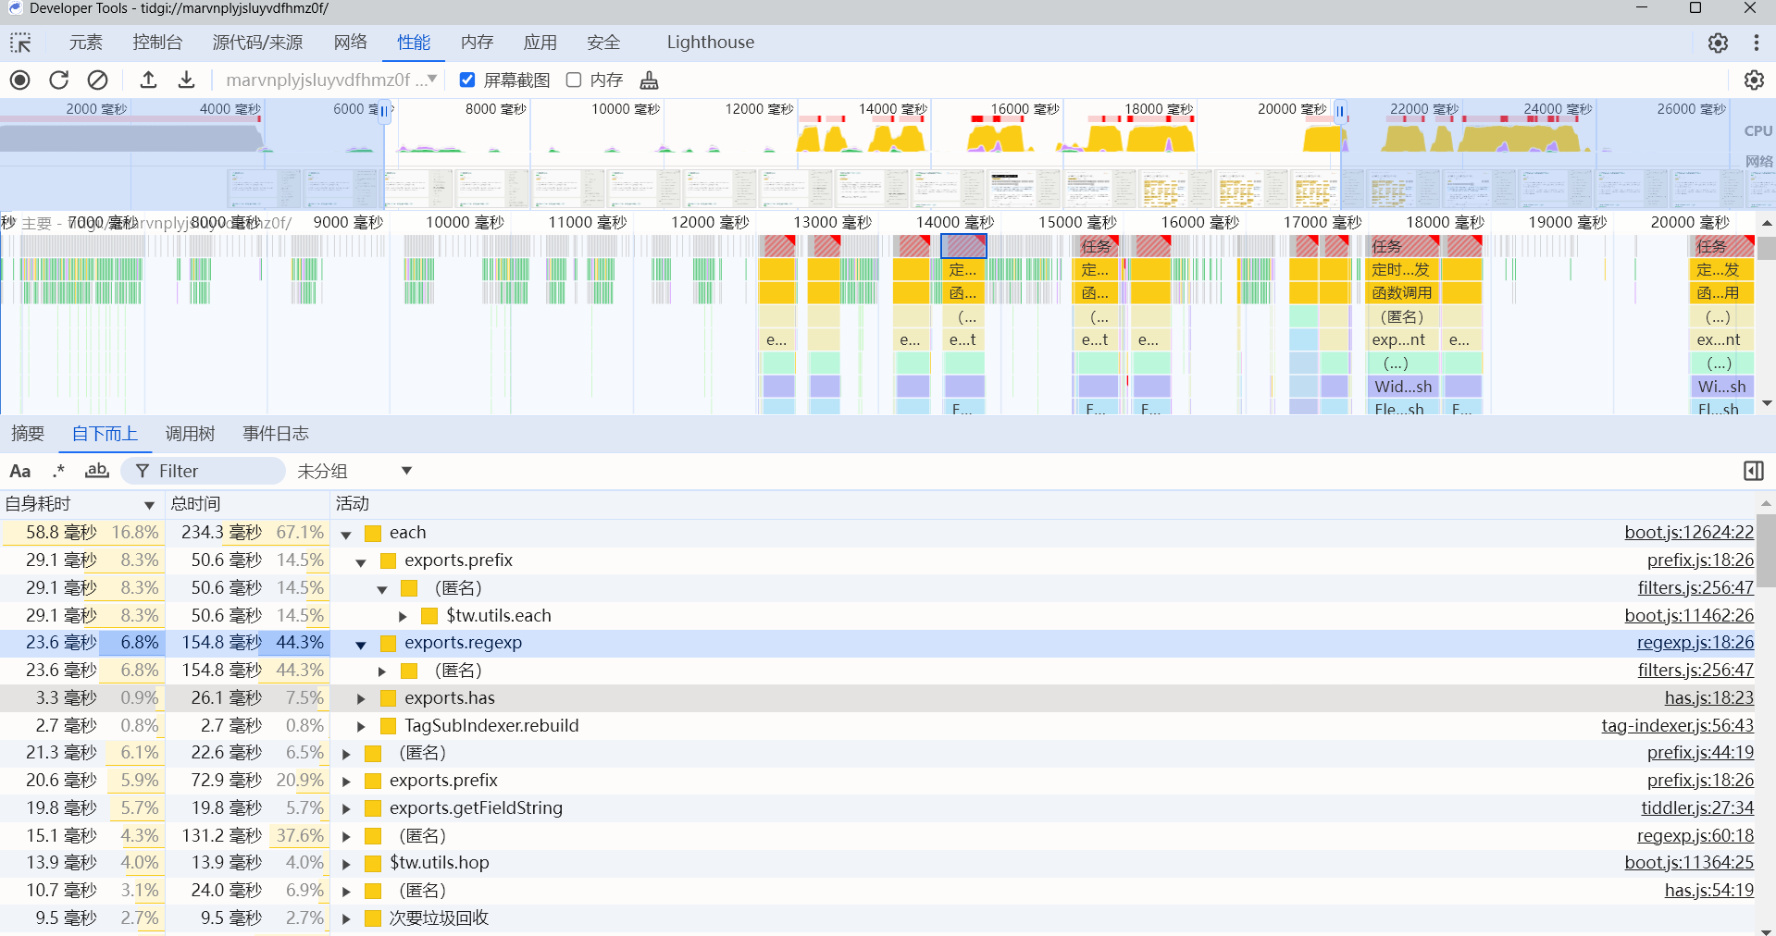Click the first screenshot thumbnail in filmstrip

pyautogui.click(x=265, y=189)
